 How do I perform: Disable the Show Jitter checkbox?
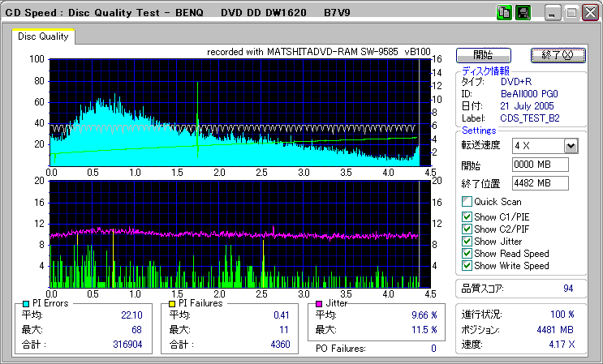pyautogui.click(x=467, y=241)
